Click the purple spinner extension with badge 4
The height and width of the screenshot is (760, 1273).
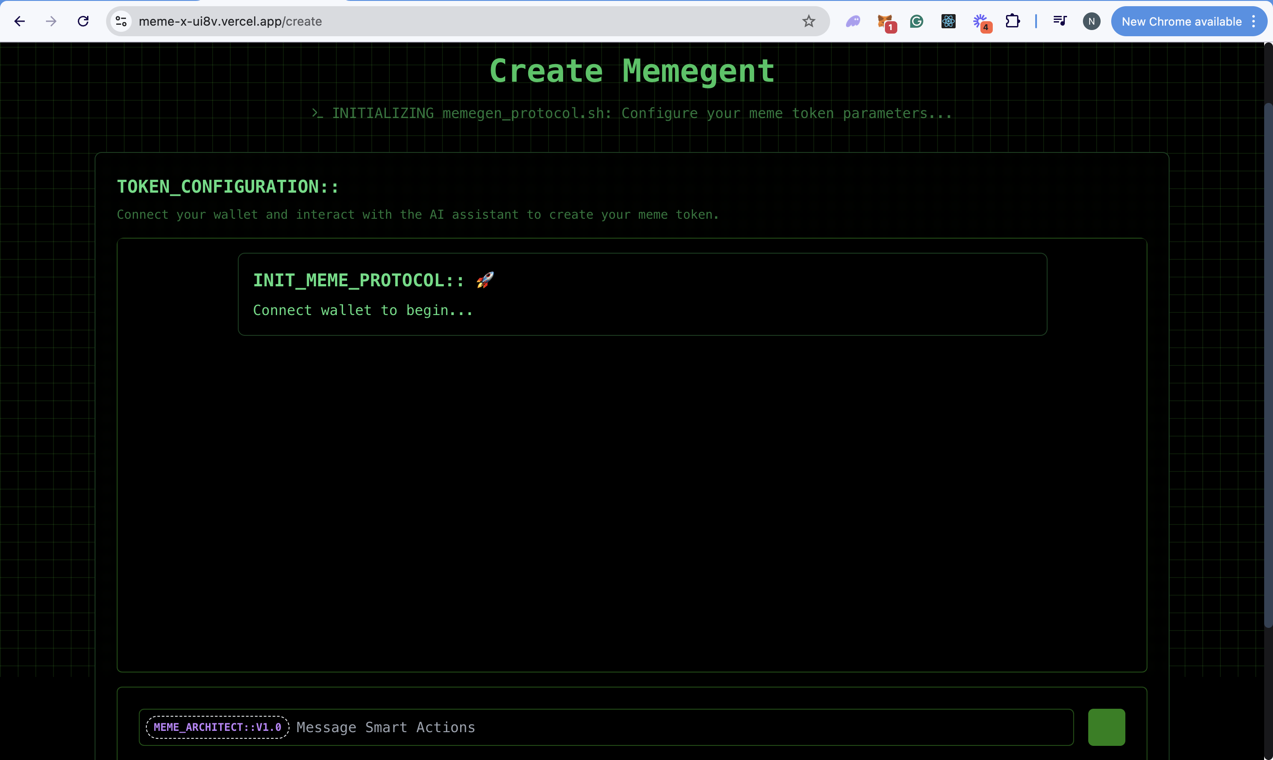coord(980,22)
